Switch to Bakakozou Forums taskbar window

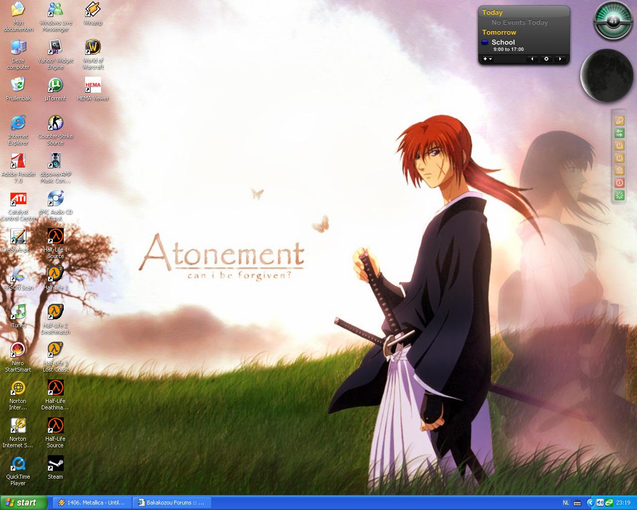coord(172,503)
